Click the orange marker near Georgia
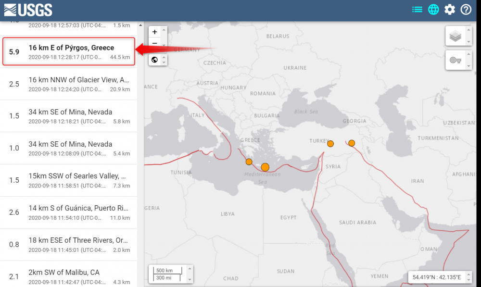 [x=352, y=143]
